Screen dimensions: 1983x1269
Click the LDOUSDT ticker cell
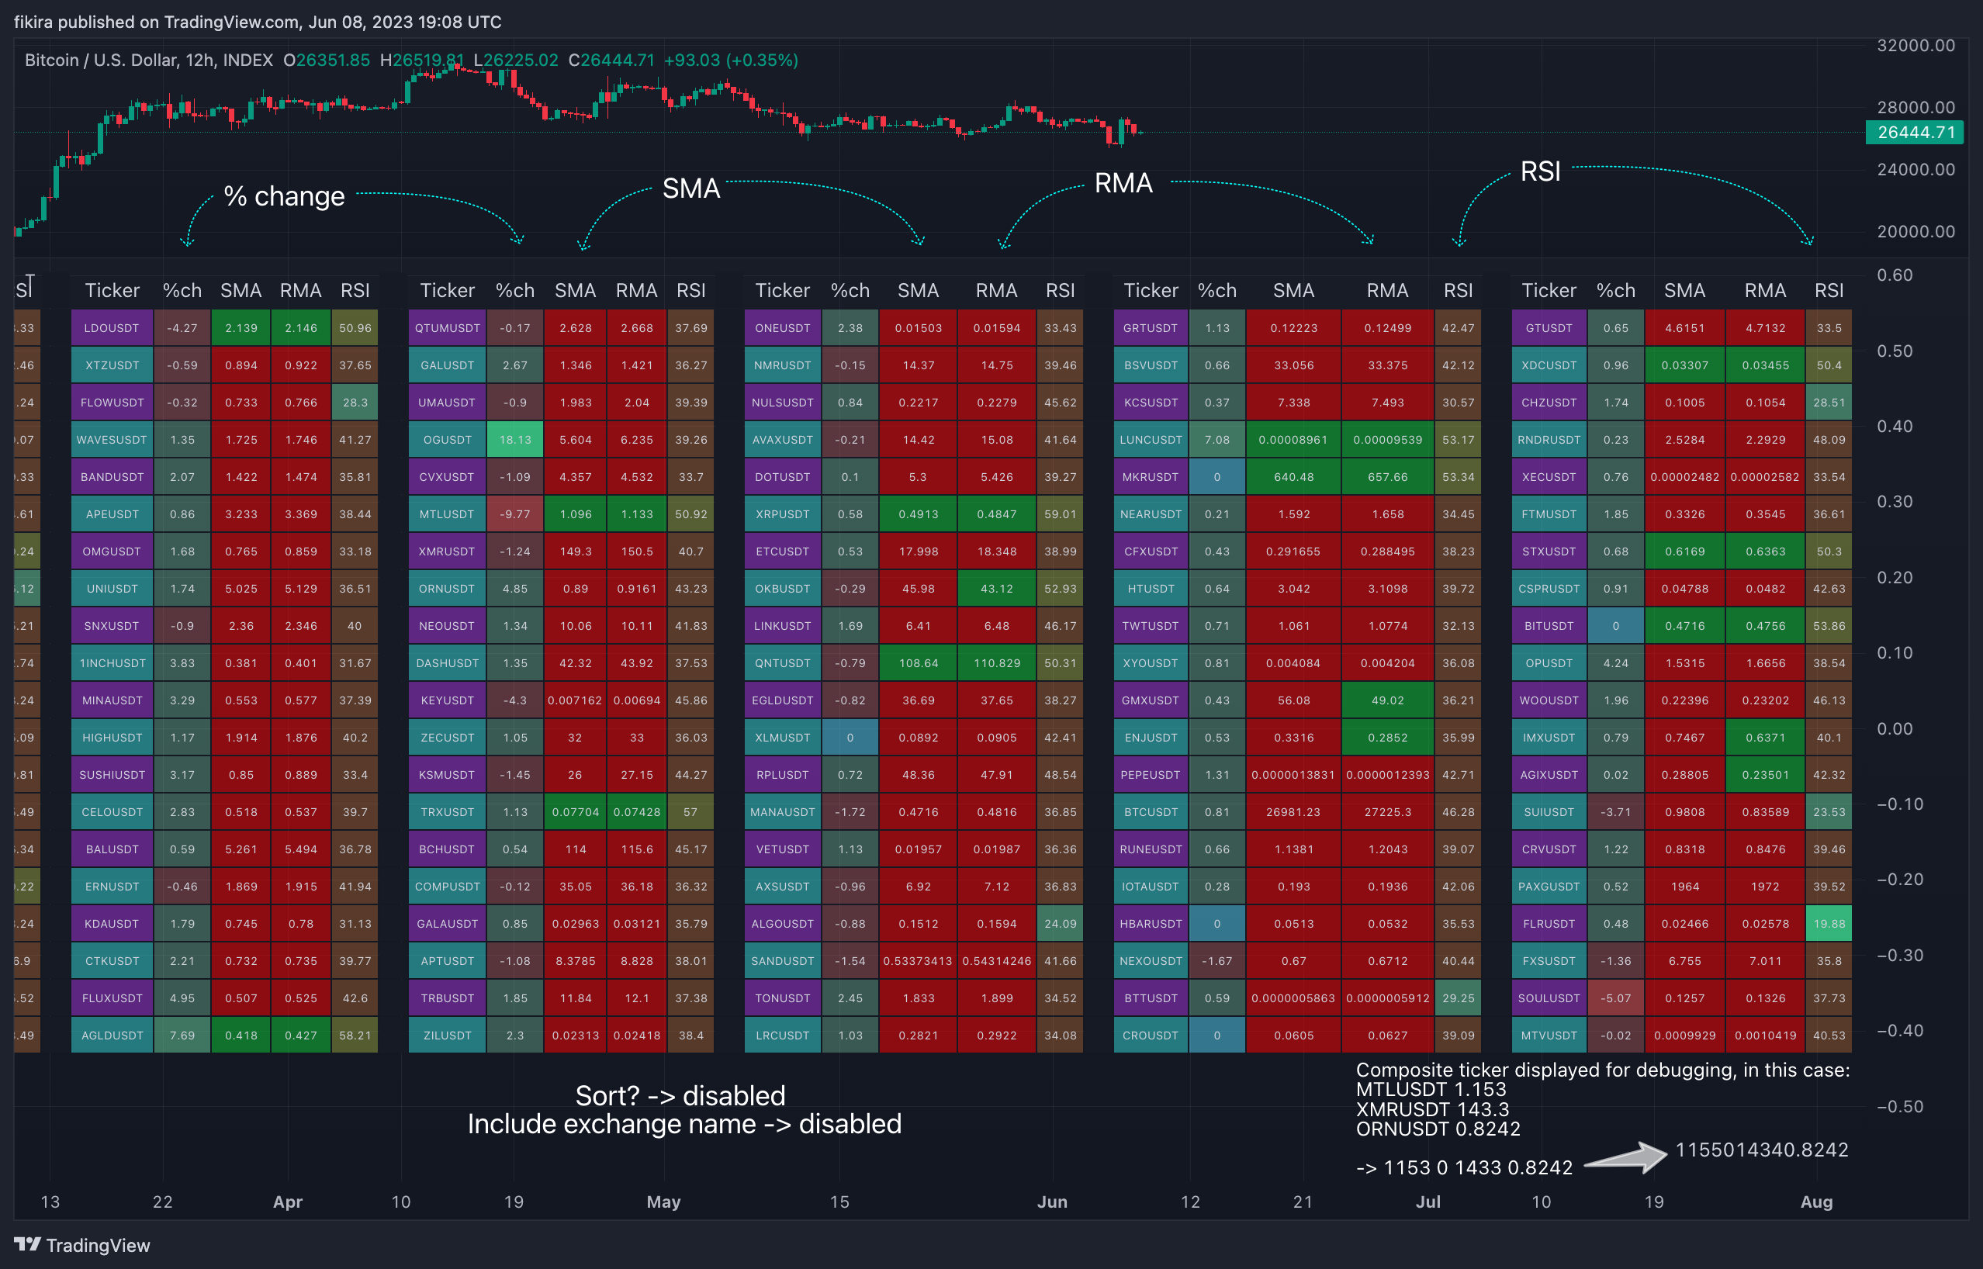[112, 328]
